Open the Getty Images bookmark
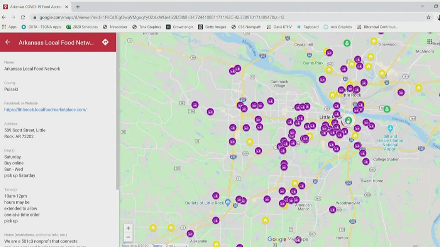Screen dimensions: 440x247 212,27
